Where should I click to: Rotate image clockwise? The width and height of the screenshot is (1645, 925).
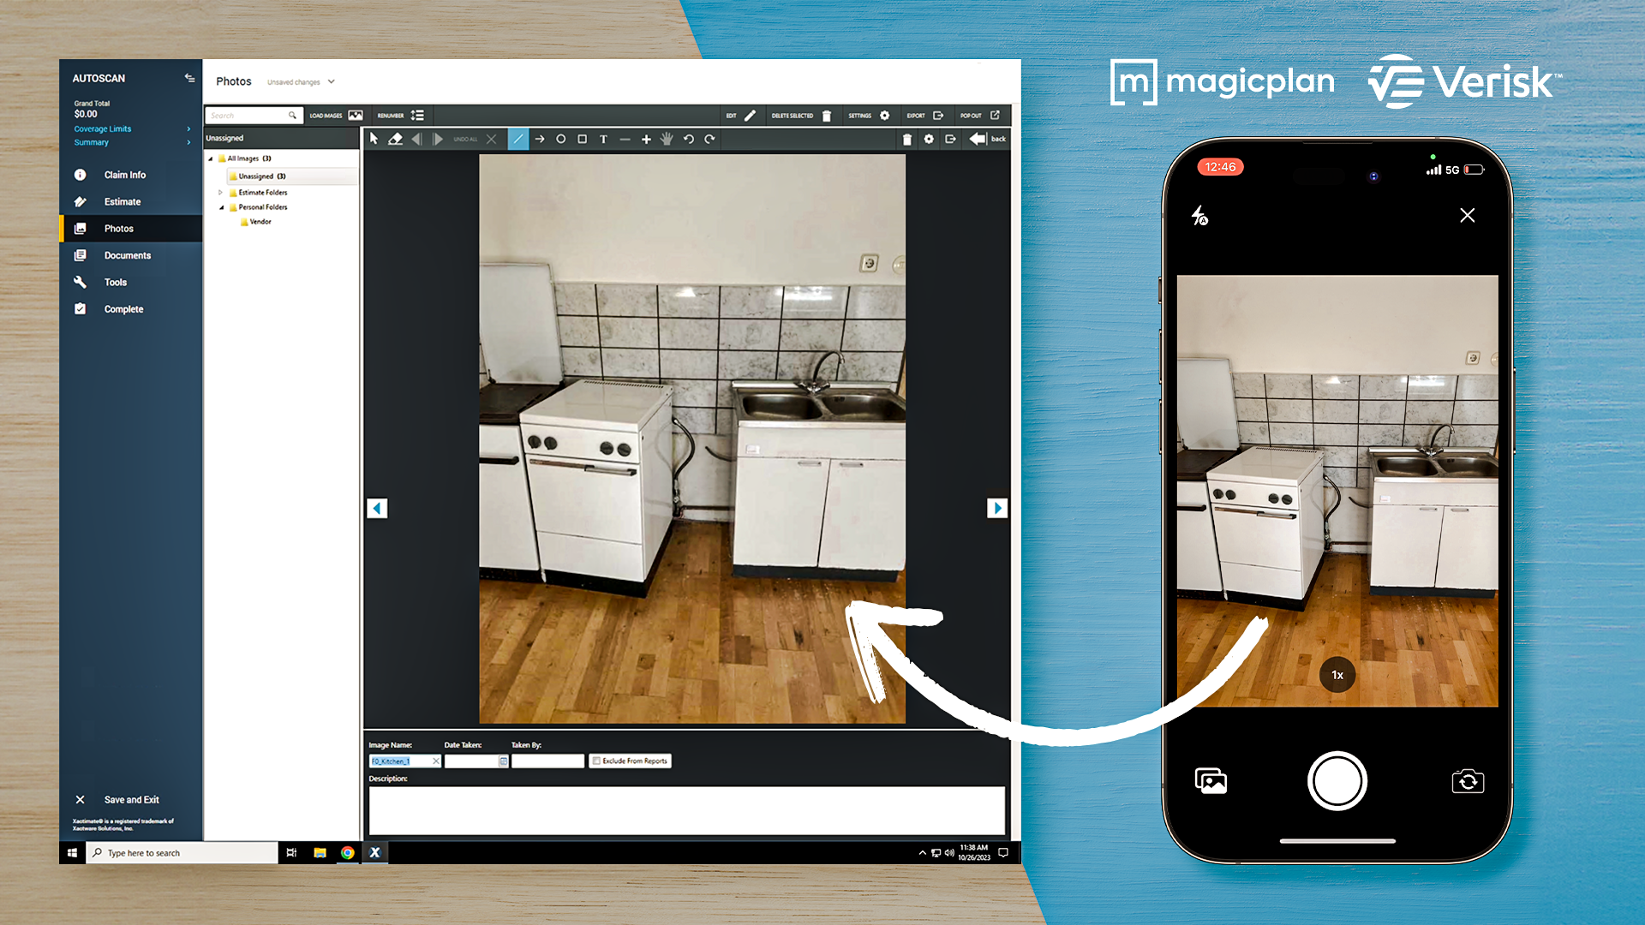pos(709,139)
